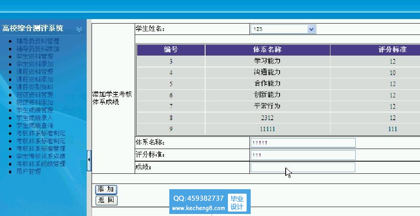The height and width of the screenshot is (216, 420).
Task: Click the 返回 button
Action: (106, 200)
